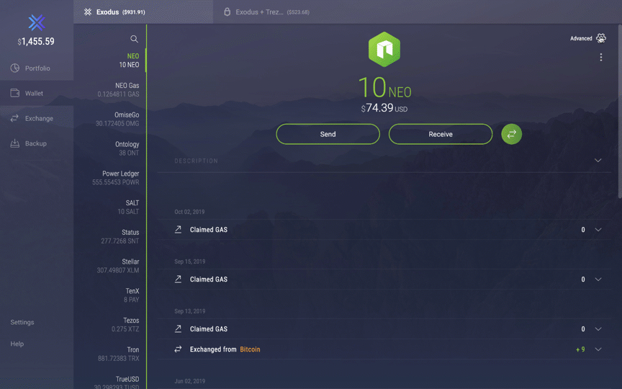Select NEO in the asset list
The height and width of the screenshot is (389, 622).
(110, 61)
